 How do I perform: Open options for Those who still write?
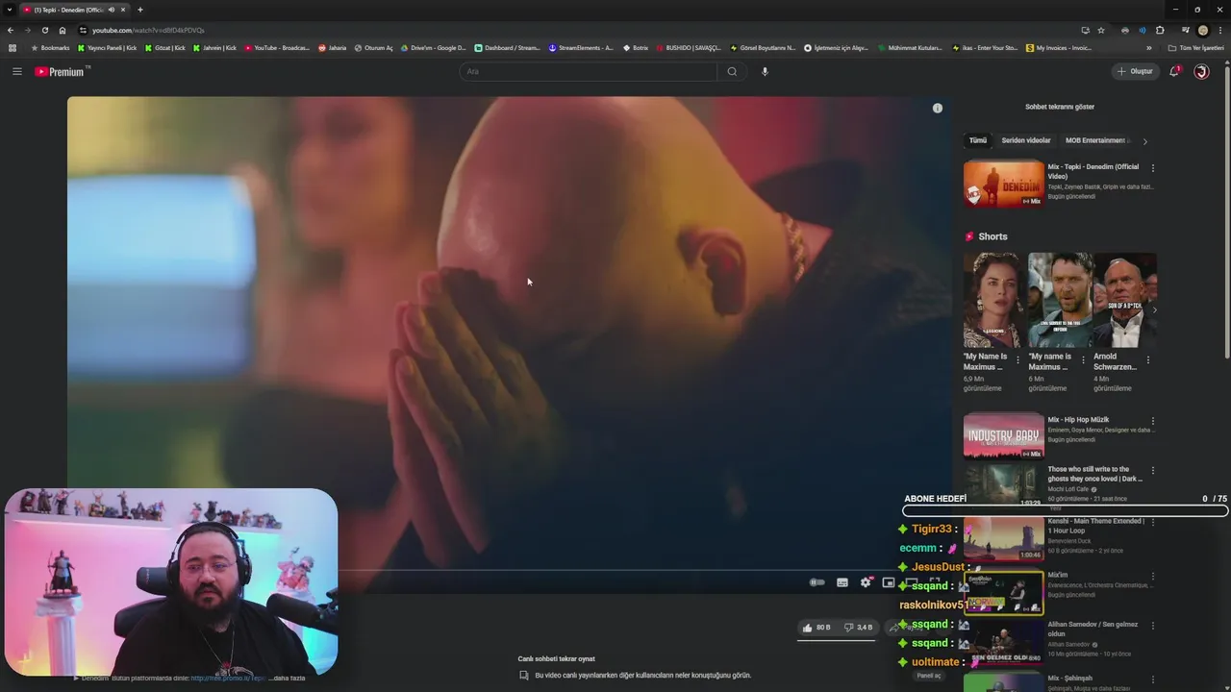1153,471
